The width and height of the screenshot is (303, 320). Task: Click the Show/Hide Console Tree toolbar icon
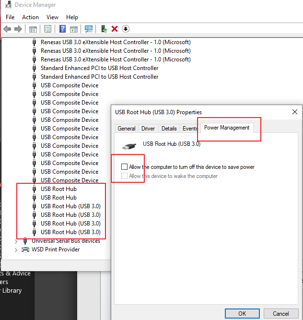[33, 29]
